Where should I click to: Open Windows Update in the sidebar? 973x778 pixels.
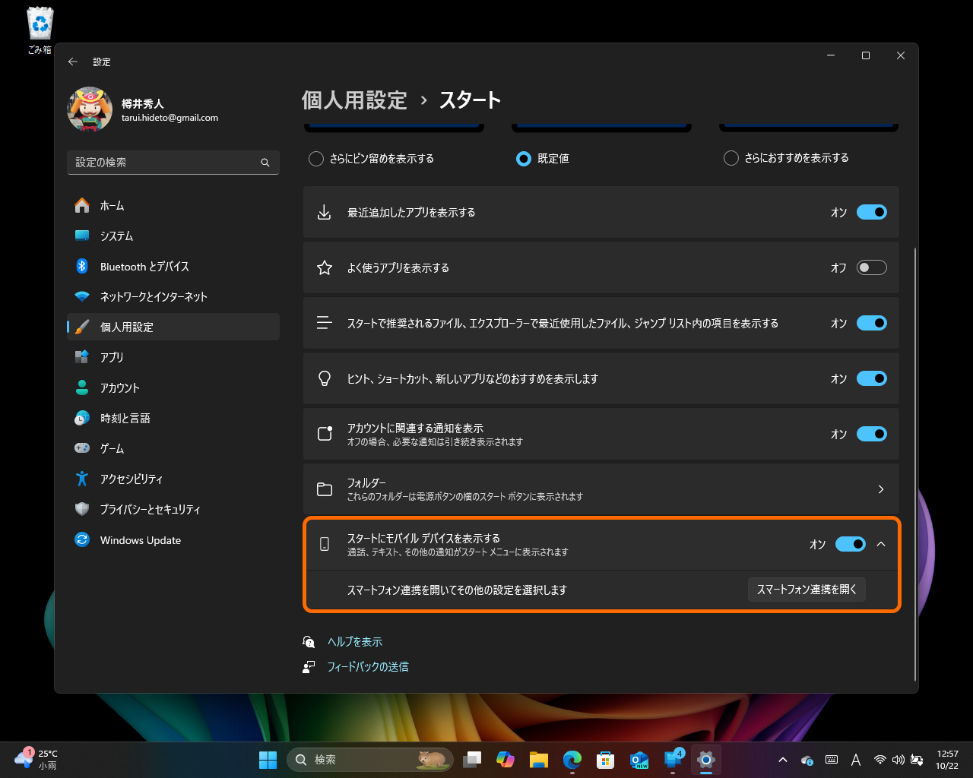140,539
